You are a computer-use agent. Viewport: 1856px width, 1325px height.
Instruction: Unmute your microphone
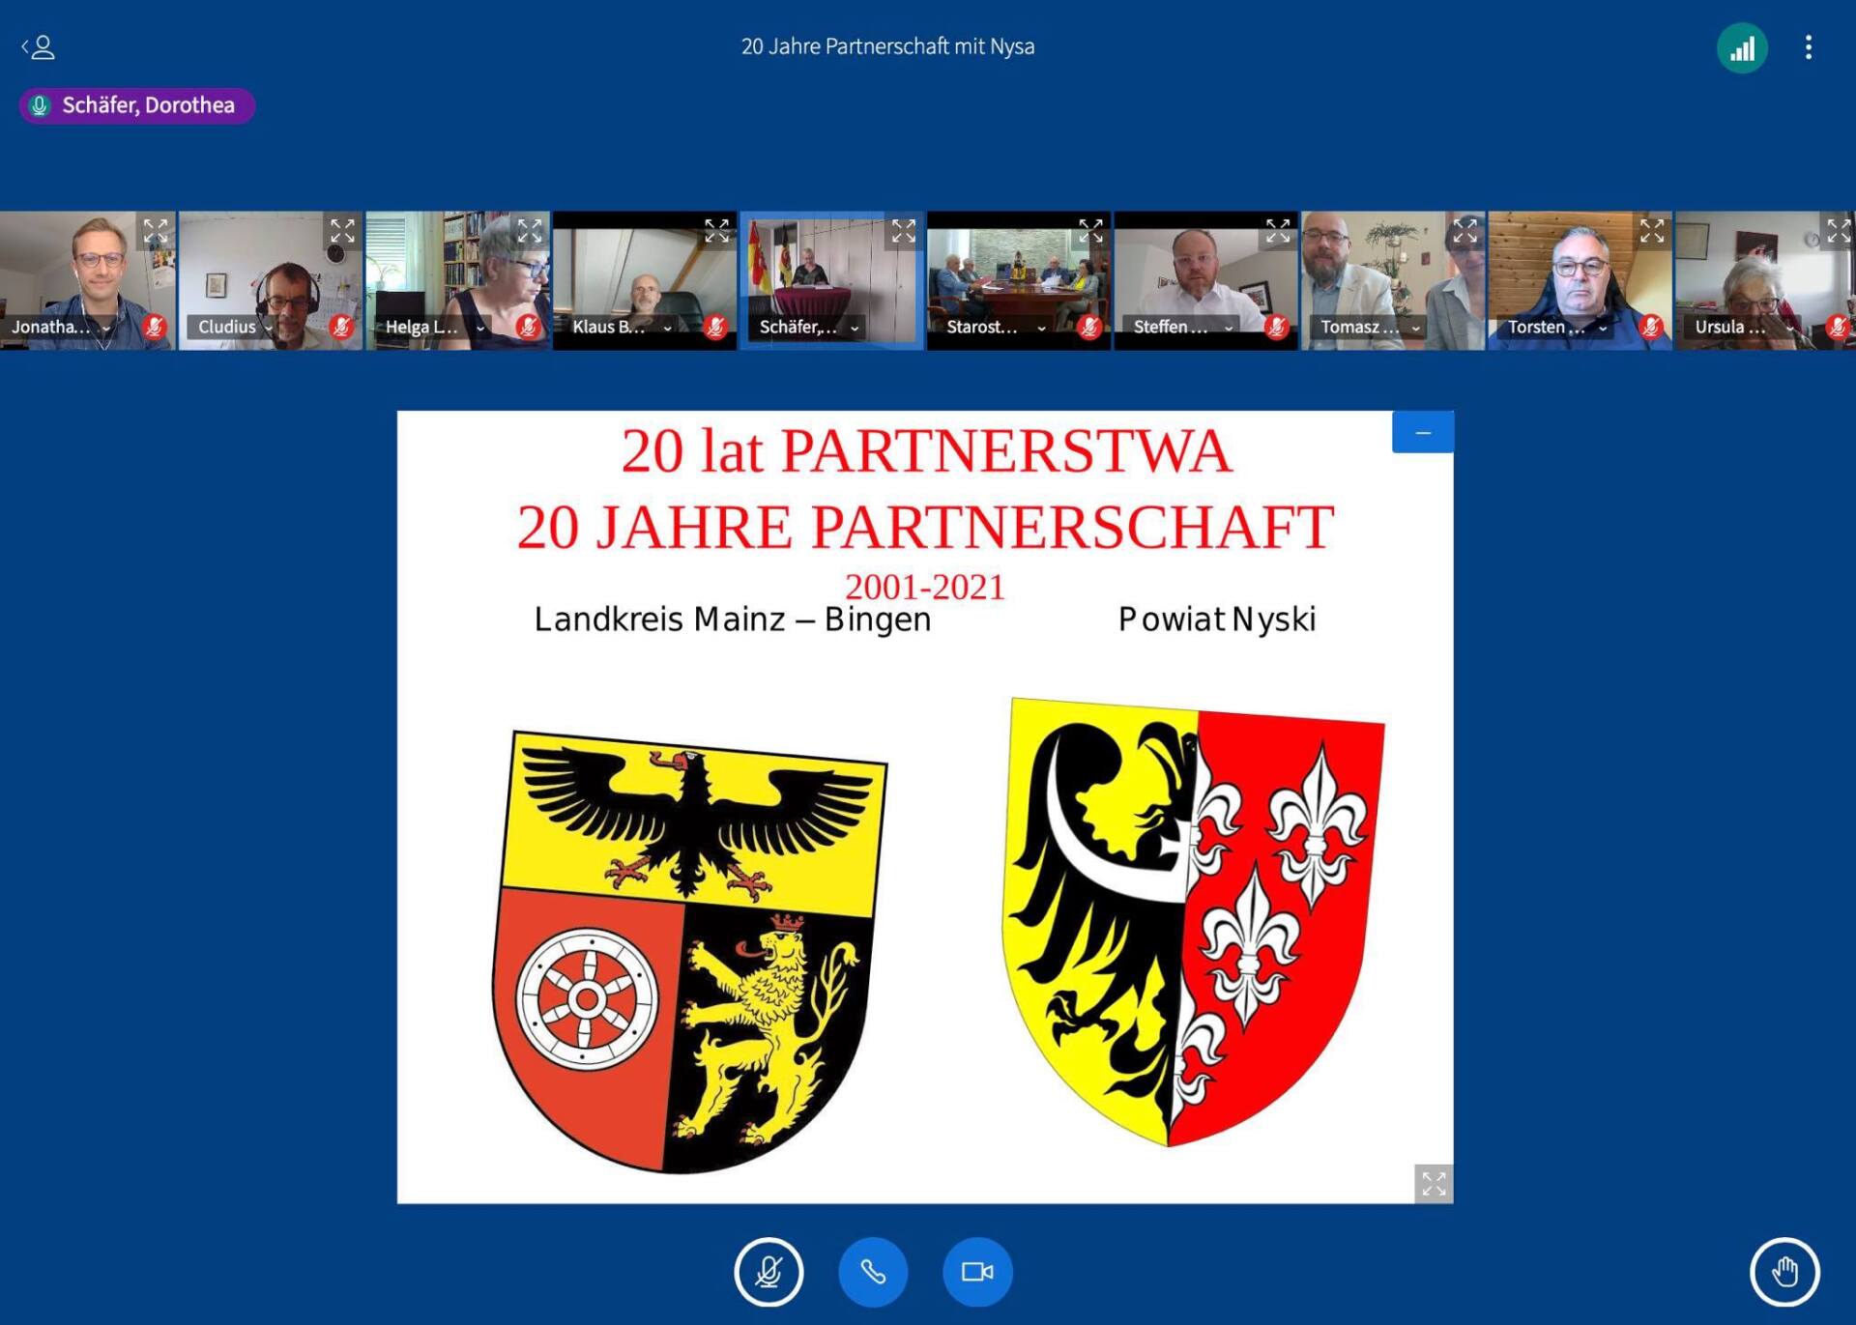[x=768, y=1272]
